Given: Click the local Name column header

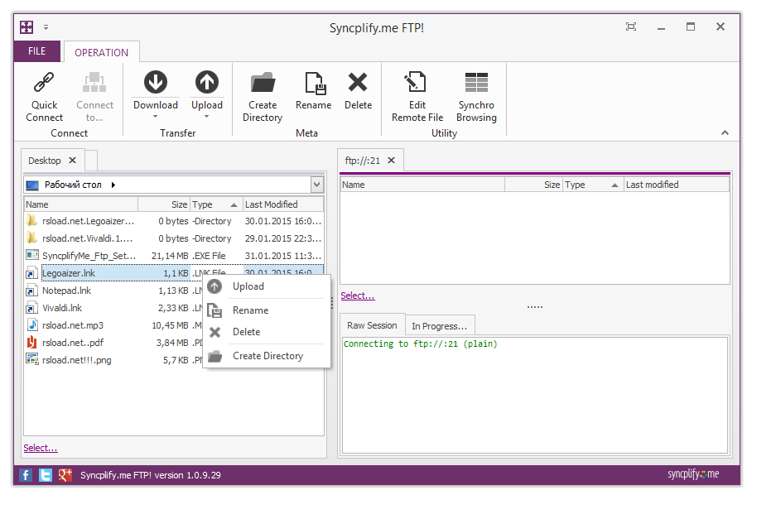Looking at the screenshot, I should (x=81, y=204).
